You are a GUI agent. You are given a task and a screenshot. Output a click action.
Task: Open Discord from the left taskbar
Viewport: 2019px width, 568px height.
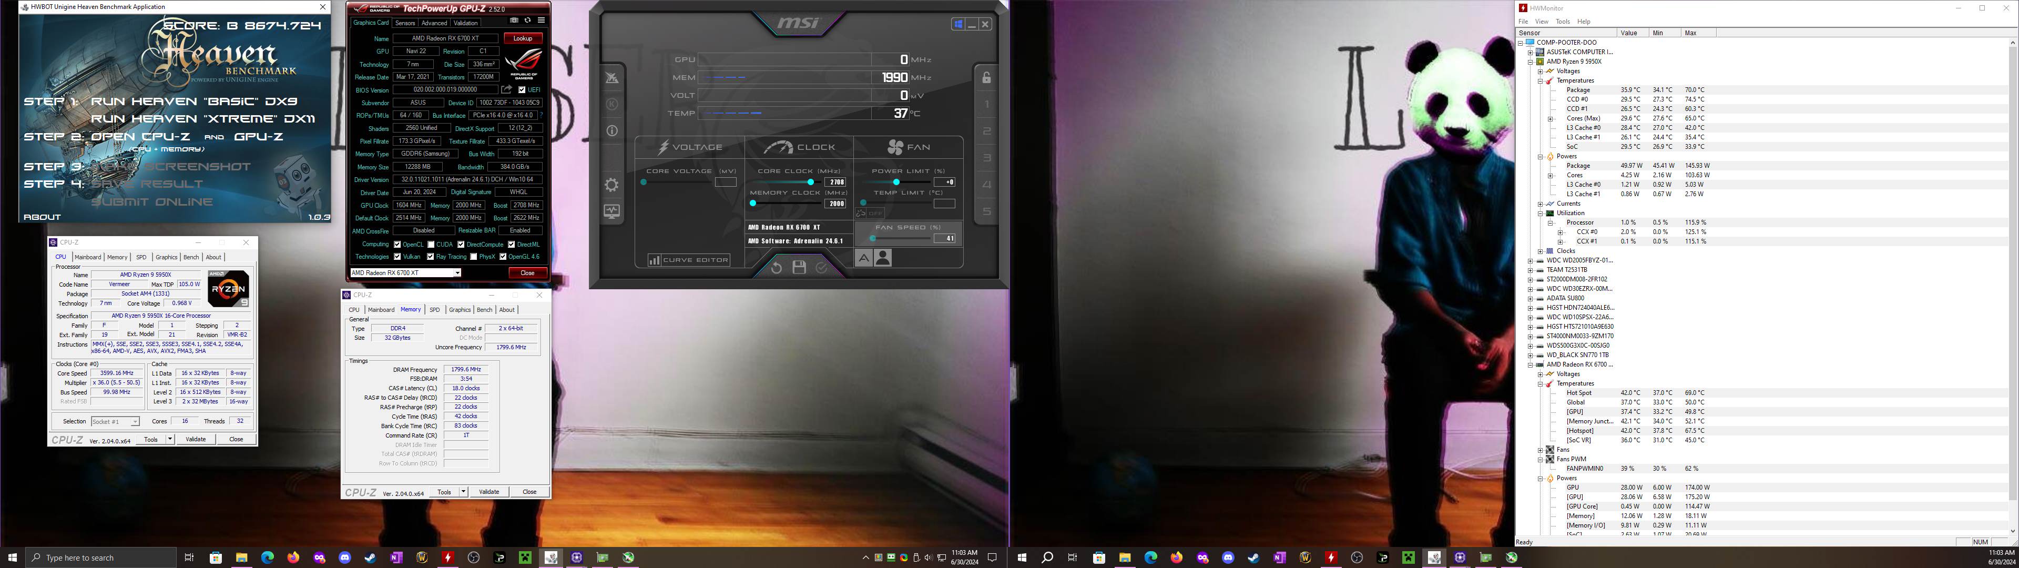coord(345,558)
